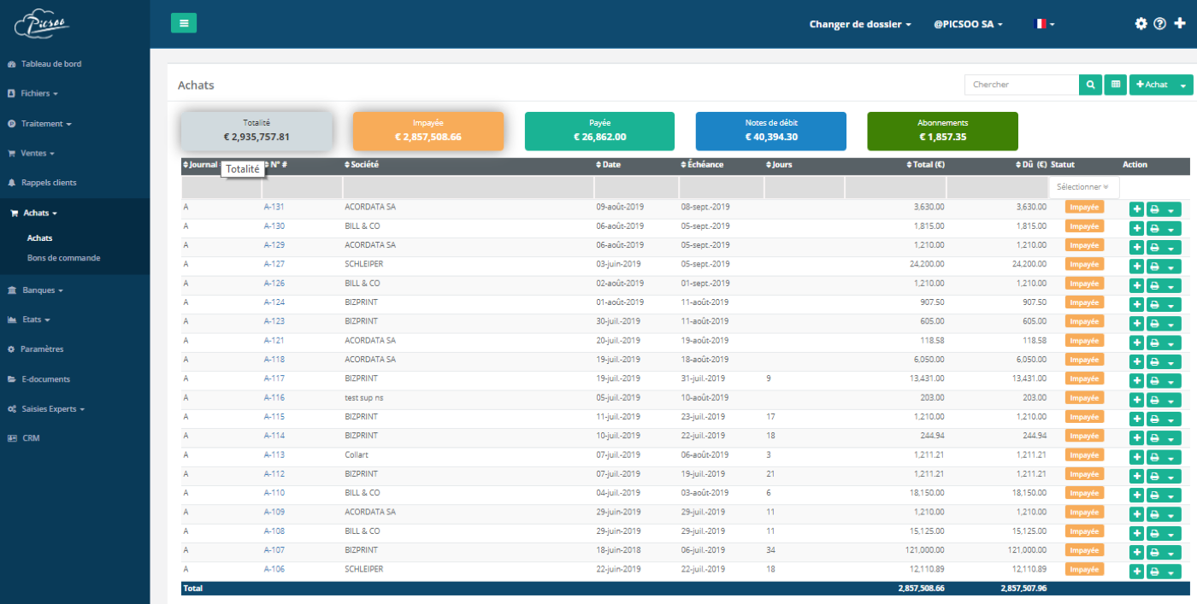Sort the table by Échéance column
This screenshot has height=604, width=1197.
point(702,164)
